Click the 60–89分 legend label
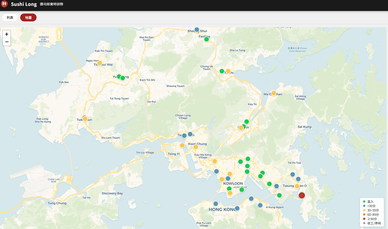This screenshot has height=229, width=388. coord(373,215)
